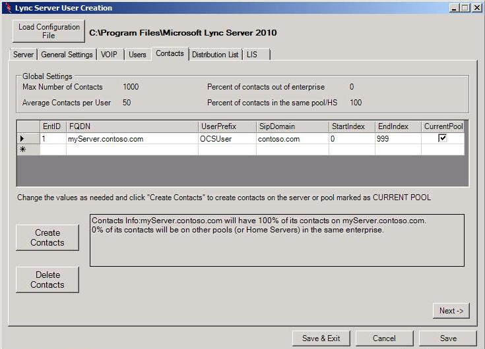
Task: Click the EntID column header
Action: (53, 126)
